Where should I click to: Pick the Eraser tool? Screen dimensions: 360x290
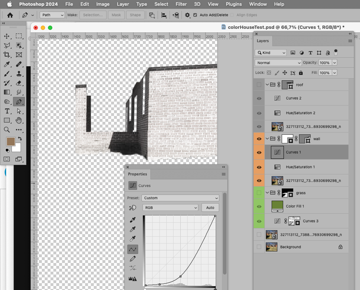[19, 83]
